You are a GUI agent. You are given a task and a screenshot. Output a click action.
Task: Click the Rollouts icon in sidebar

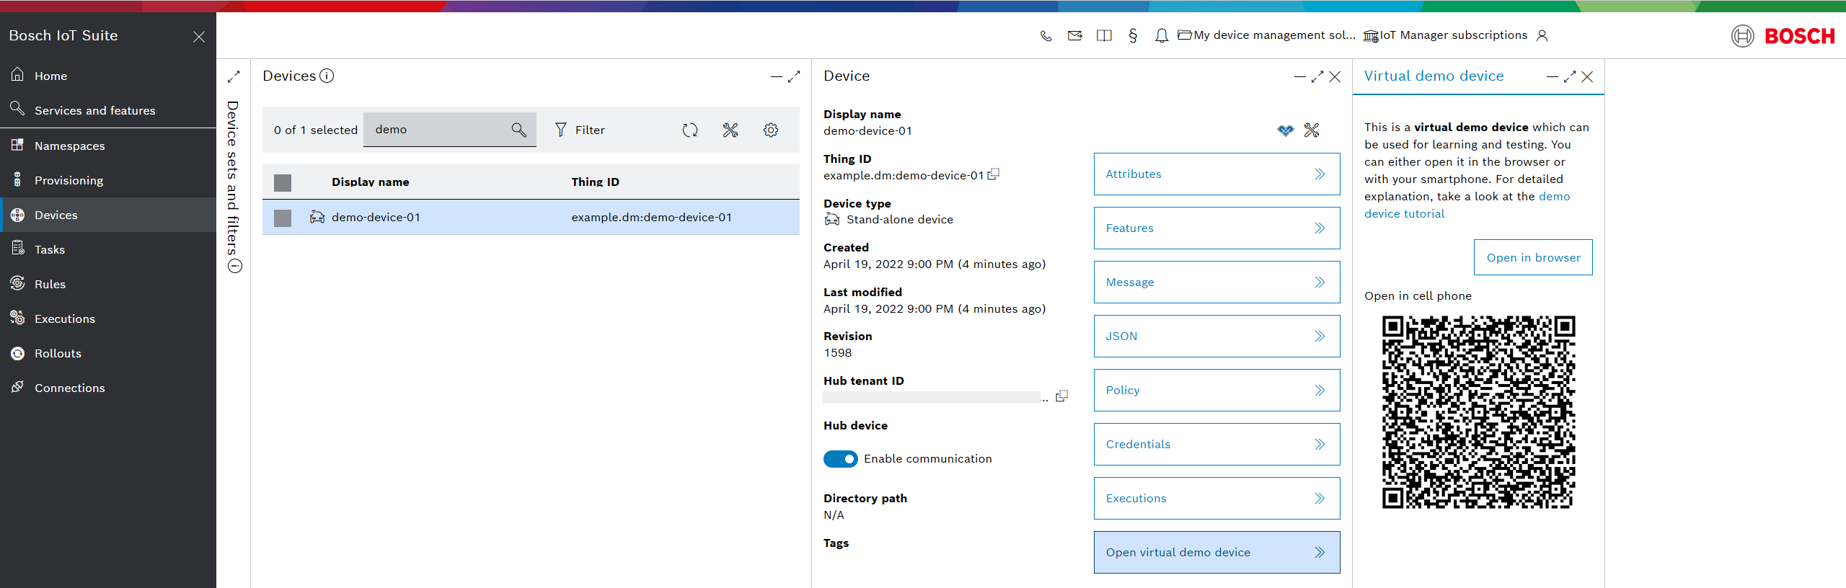pos(18,352)
